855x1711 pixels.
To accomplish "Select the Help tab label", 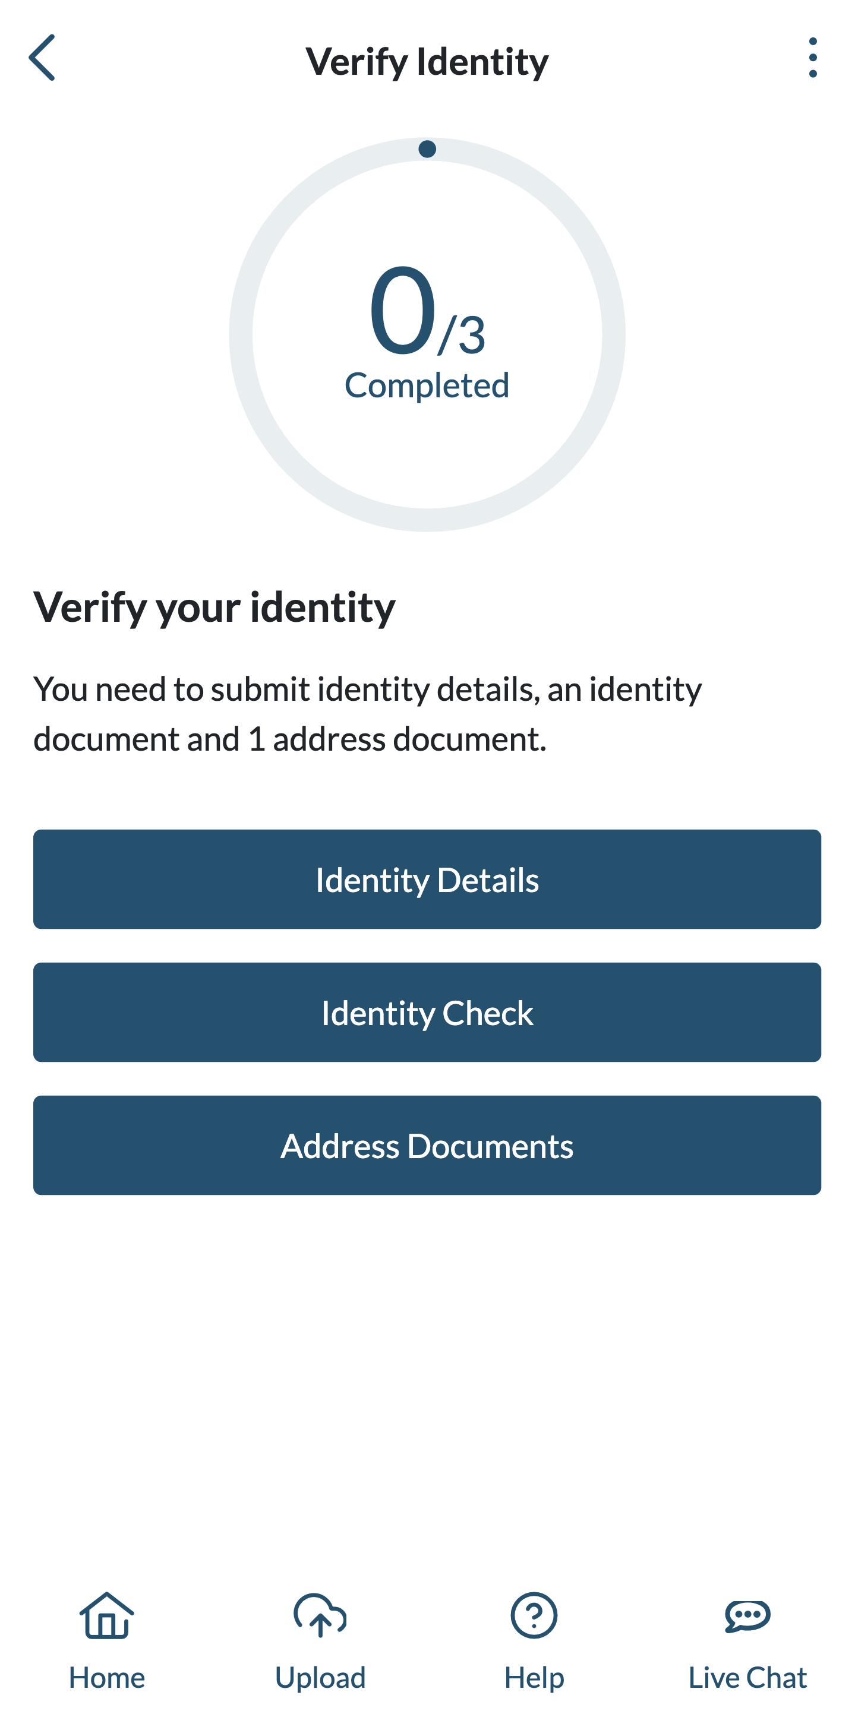I will pyautogui.click(x=534, y=1678).
